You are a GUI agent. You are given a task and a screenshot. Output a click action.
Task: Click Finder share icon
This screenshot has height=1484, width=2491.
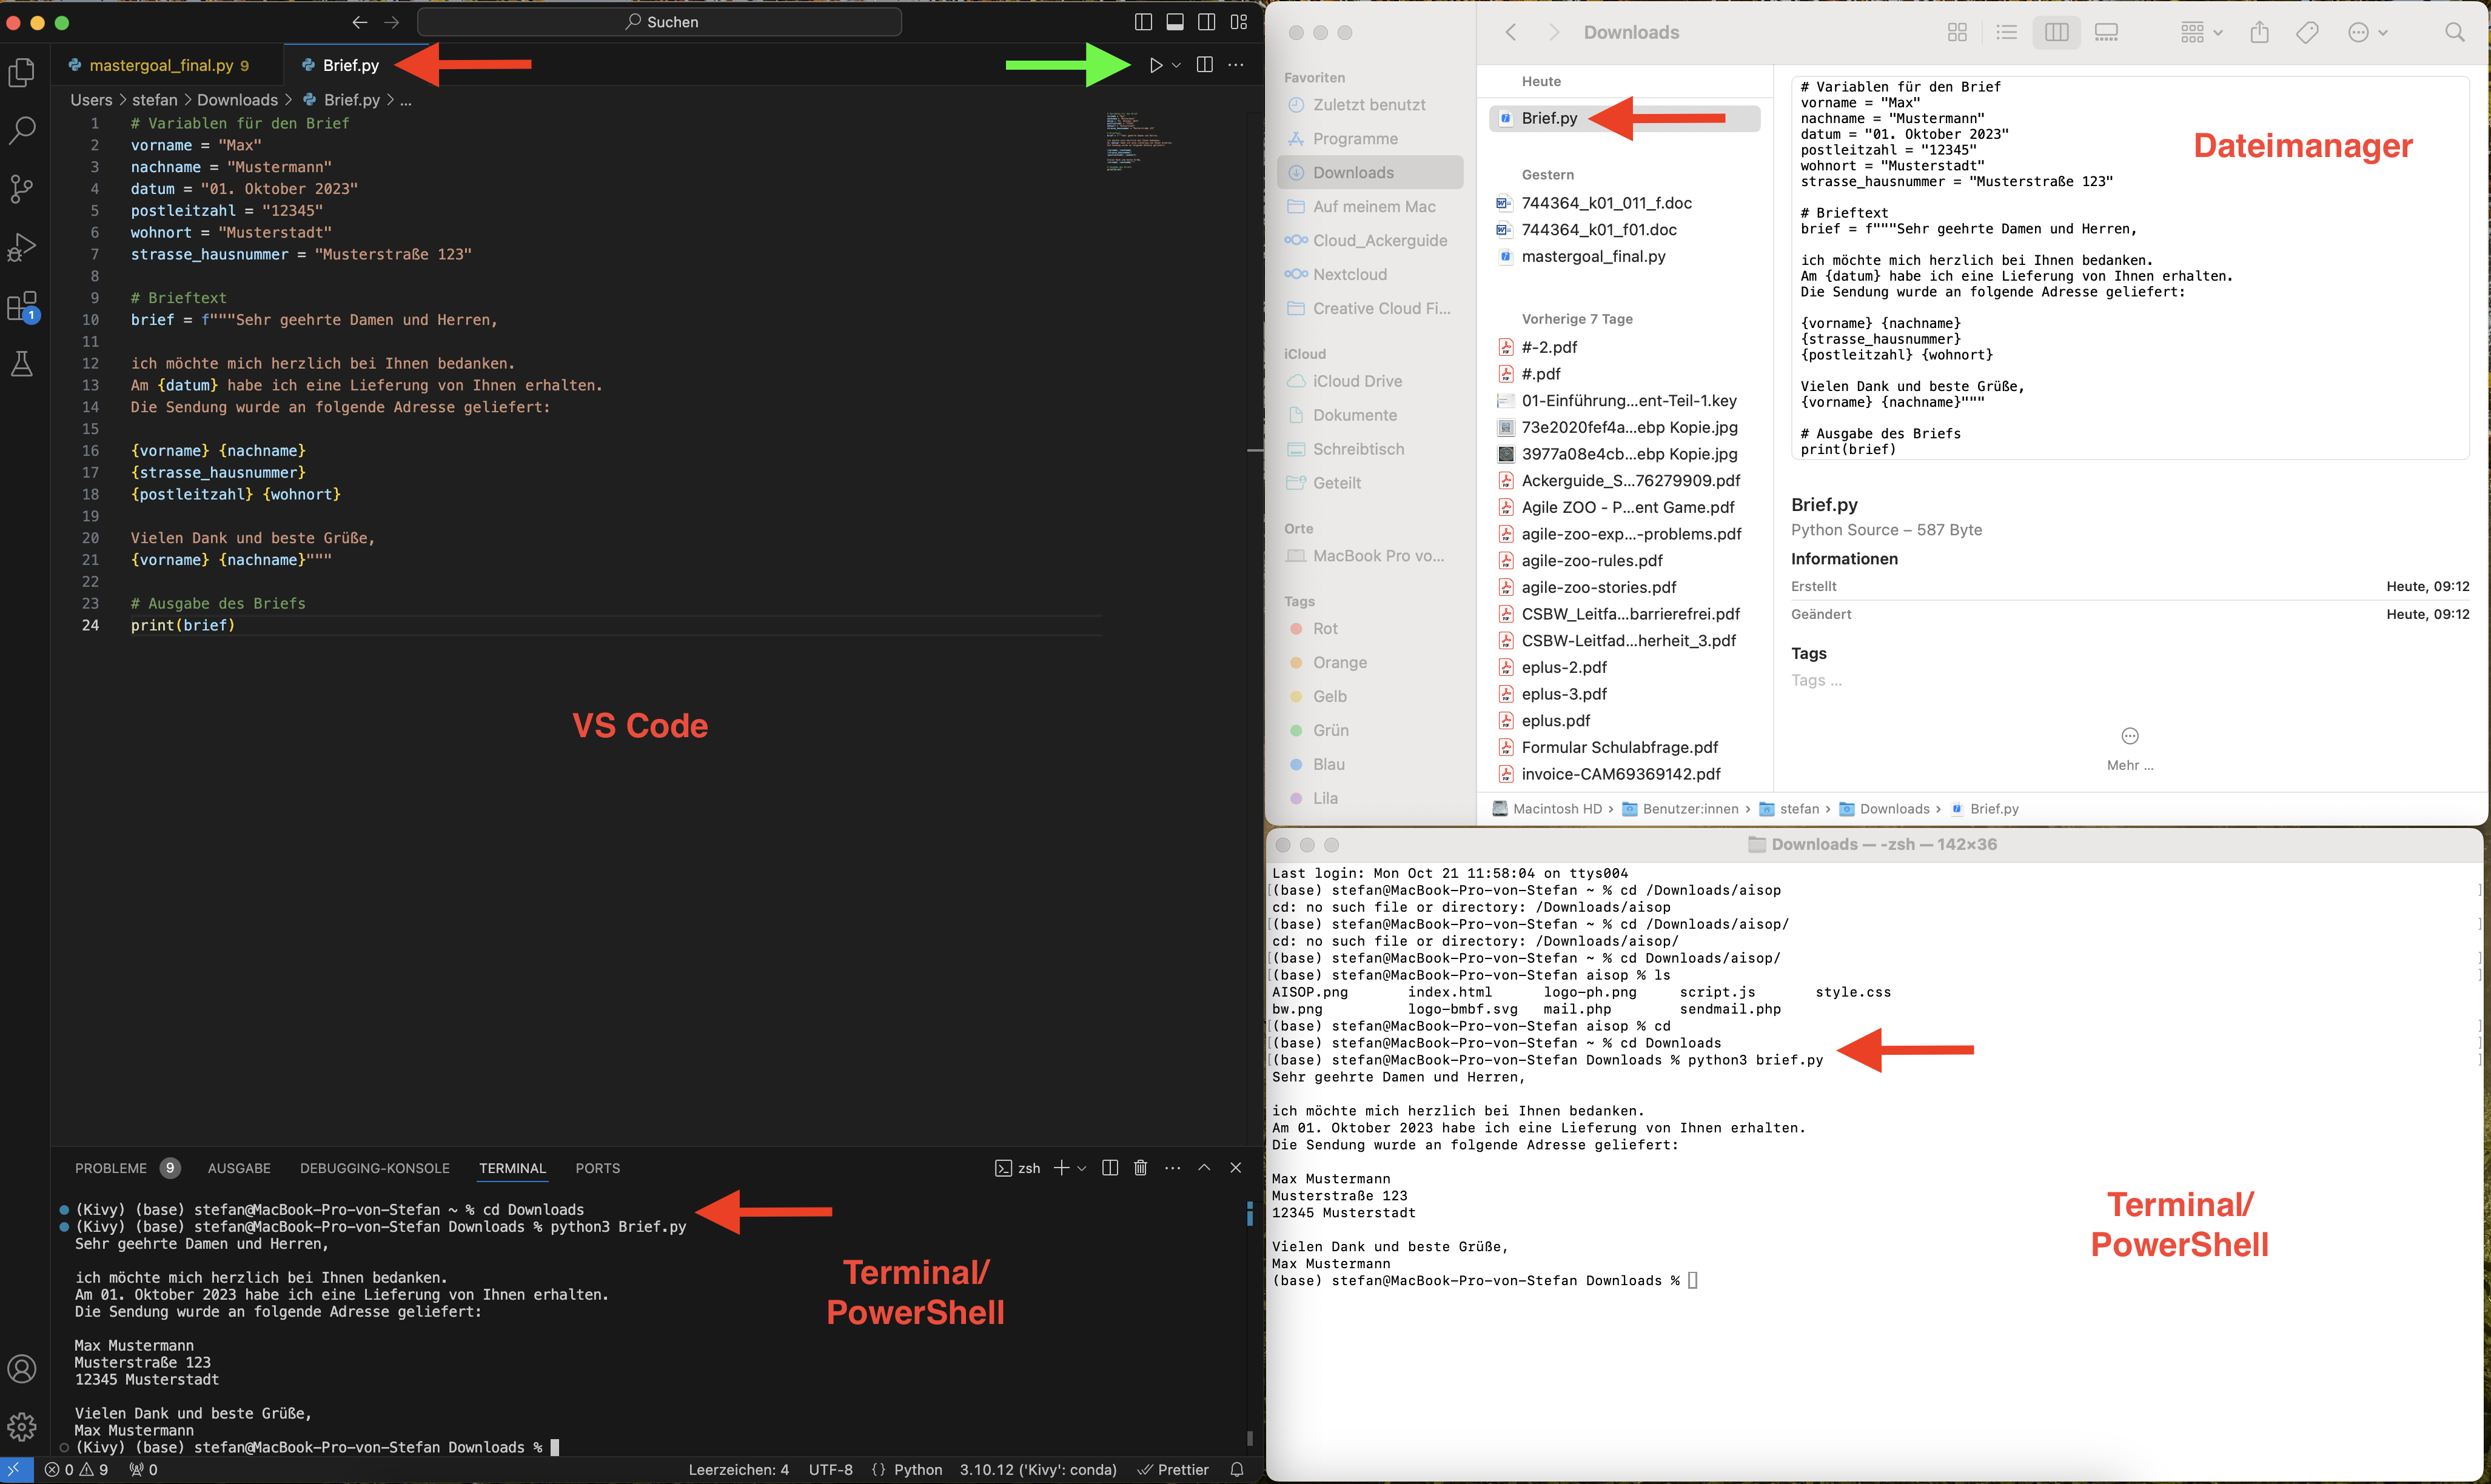click(2260, 32)
